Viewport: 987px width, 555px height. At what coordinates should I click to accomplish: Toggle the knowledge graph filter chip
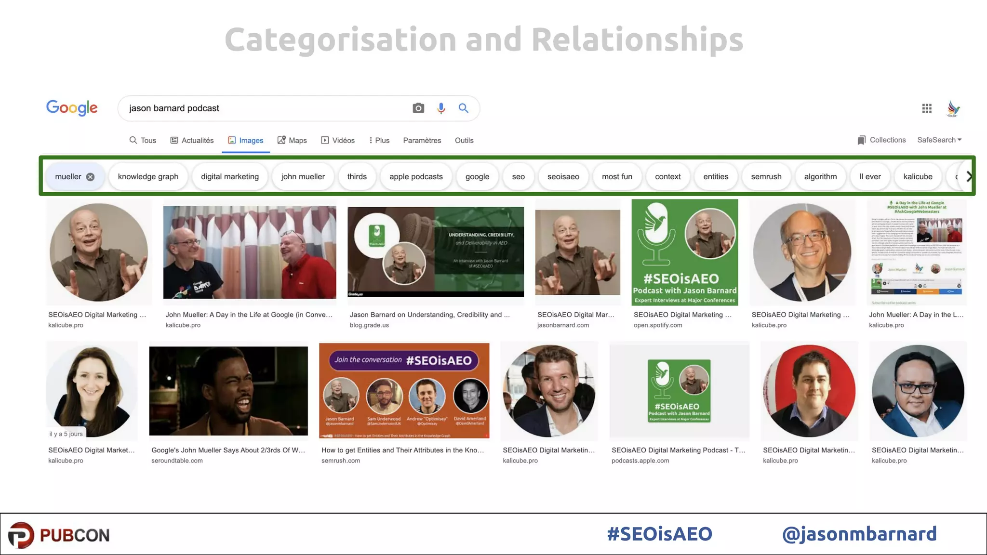[x=148, y=177]
